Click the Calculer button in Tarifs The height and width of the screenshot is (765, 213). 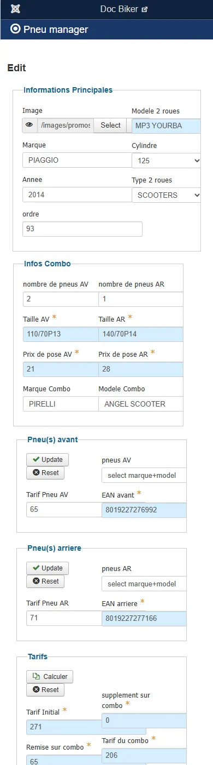(50, 677)
